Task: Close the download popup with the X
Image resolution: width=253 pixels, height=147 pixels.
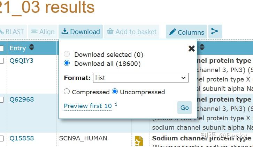Action: [191, 49]
